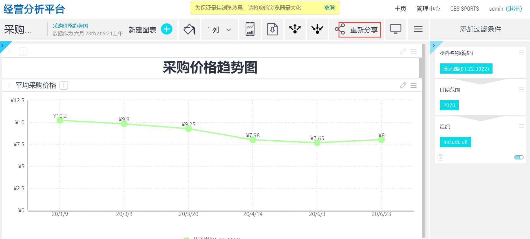Click the expand all widgets arrows icon
This screenshot has height=239, width=530.
coord(295,29)
